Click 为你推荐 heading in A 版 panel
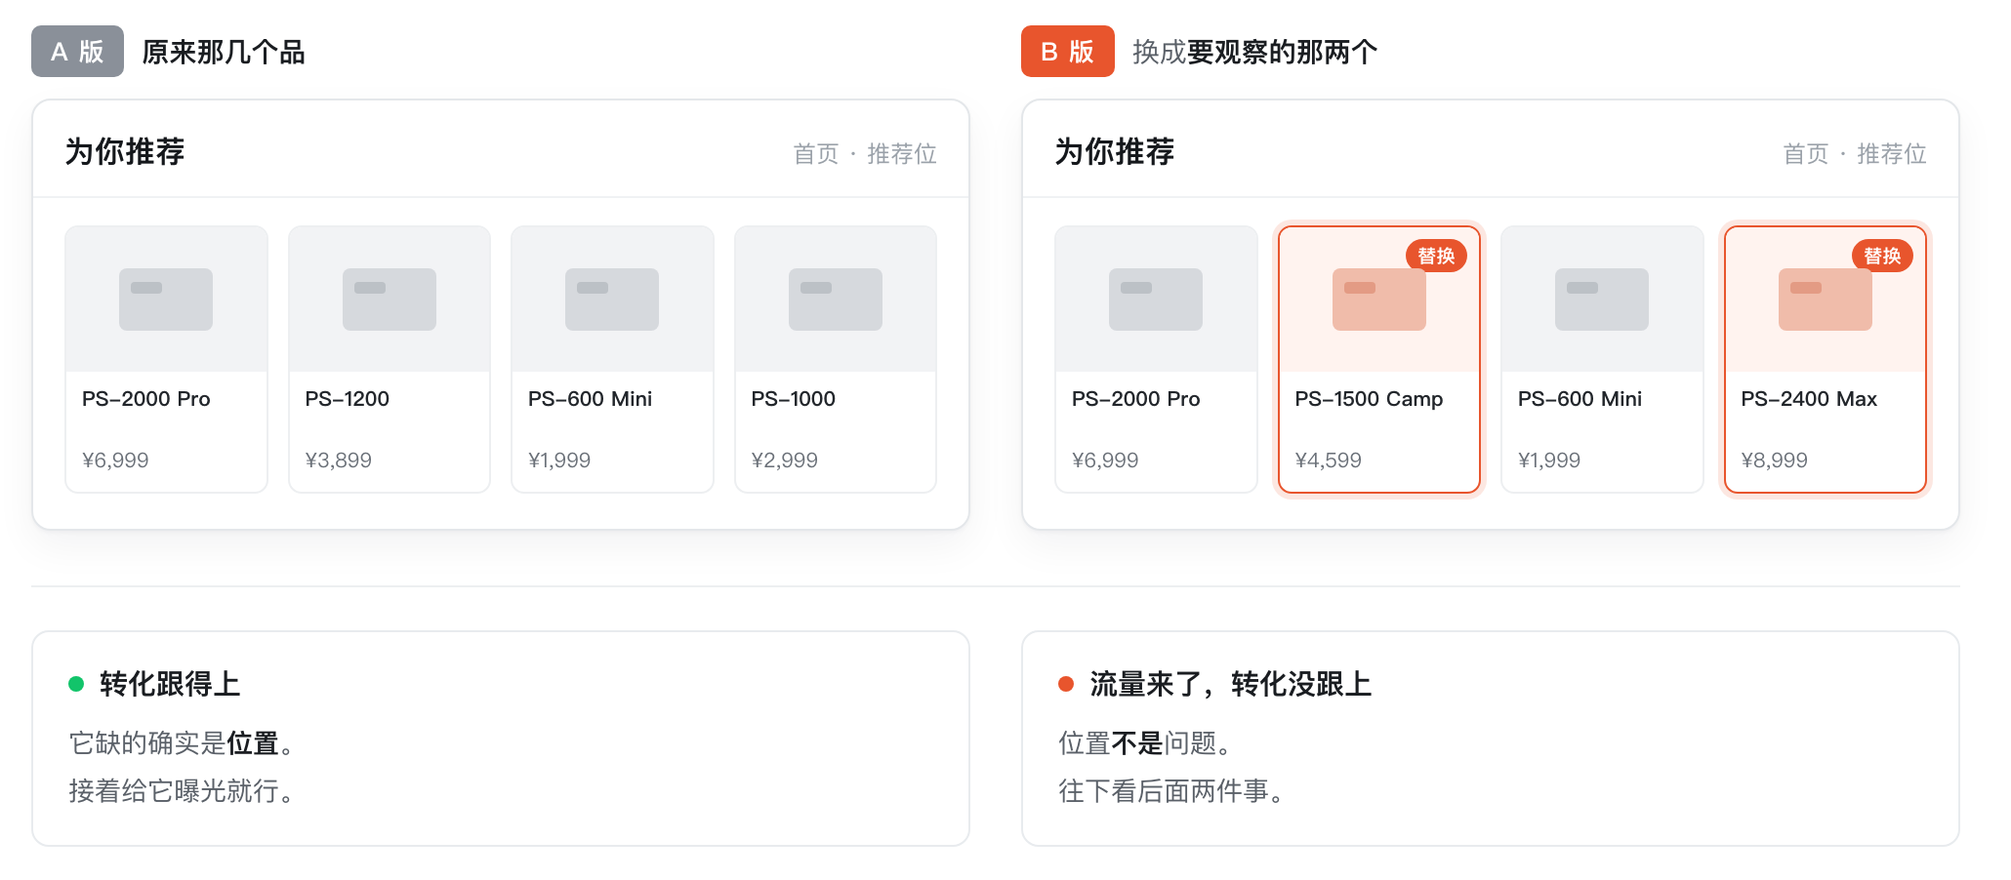The width and height of the screenshot is (2011, 880). 125,151
